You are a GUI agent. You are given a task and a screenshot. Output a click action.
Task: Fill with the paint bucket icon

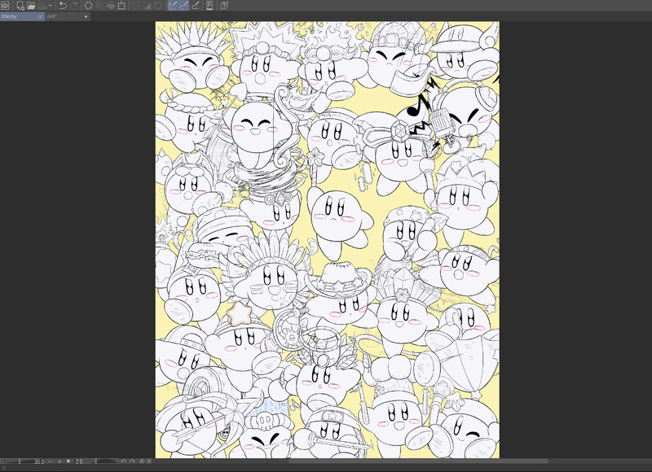pos(110,6)
